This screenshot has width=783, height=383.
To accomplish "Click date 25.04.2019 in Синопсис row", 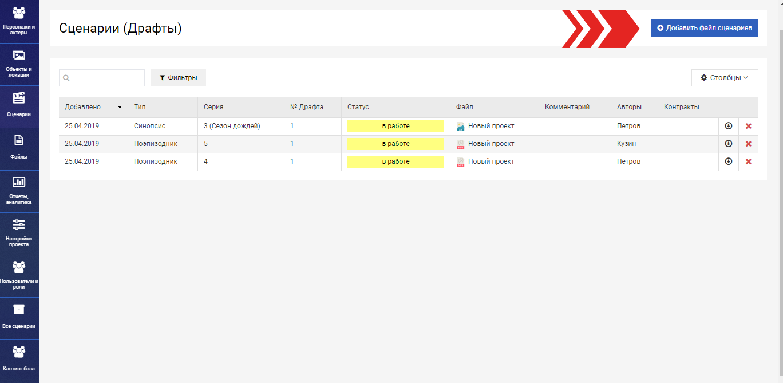I will pyautogui.click(x=82, y=126).
